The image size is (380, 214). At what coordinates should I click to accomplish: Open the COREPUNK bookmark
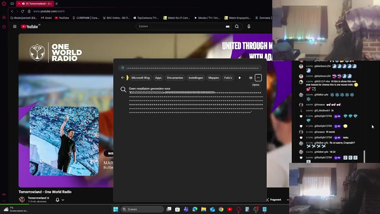pos(85,18)
